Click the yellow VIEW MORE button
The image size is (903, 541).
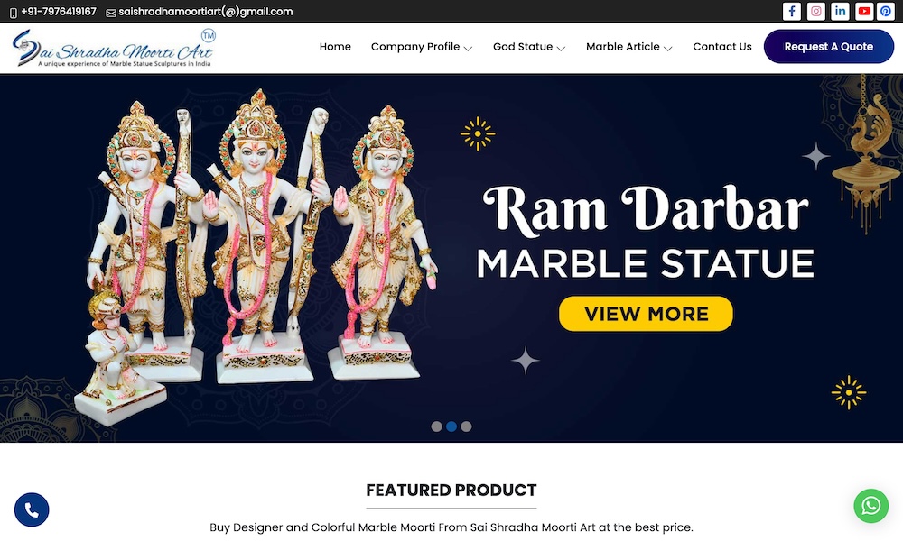coord(646,314)
